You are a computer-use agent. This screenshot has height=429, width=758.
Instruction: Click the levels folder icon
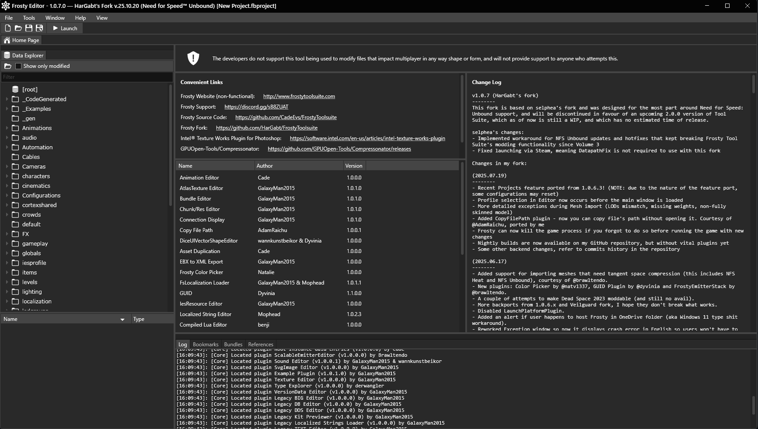click(15, 282)
